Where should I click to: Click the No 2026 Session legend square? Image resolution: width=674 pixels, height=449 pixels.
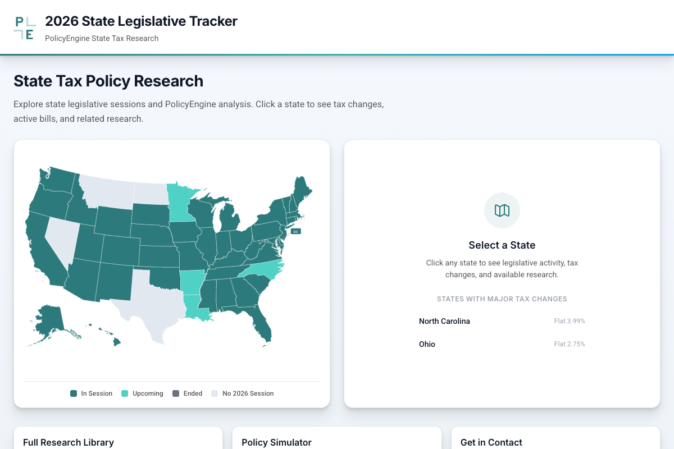[x=214, y=393]
